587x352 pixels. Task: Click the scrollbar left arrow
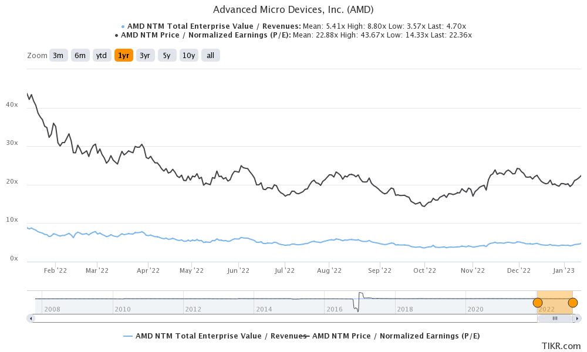31,319
